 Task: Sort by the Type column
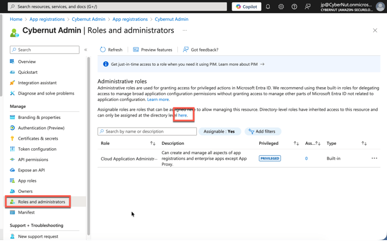(x=364, y=143)
